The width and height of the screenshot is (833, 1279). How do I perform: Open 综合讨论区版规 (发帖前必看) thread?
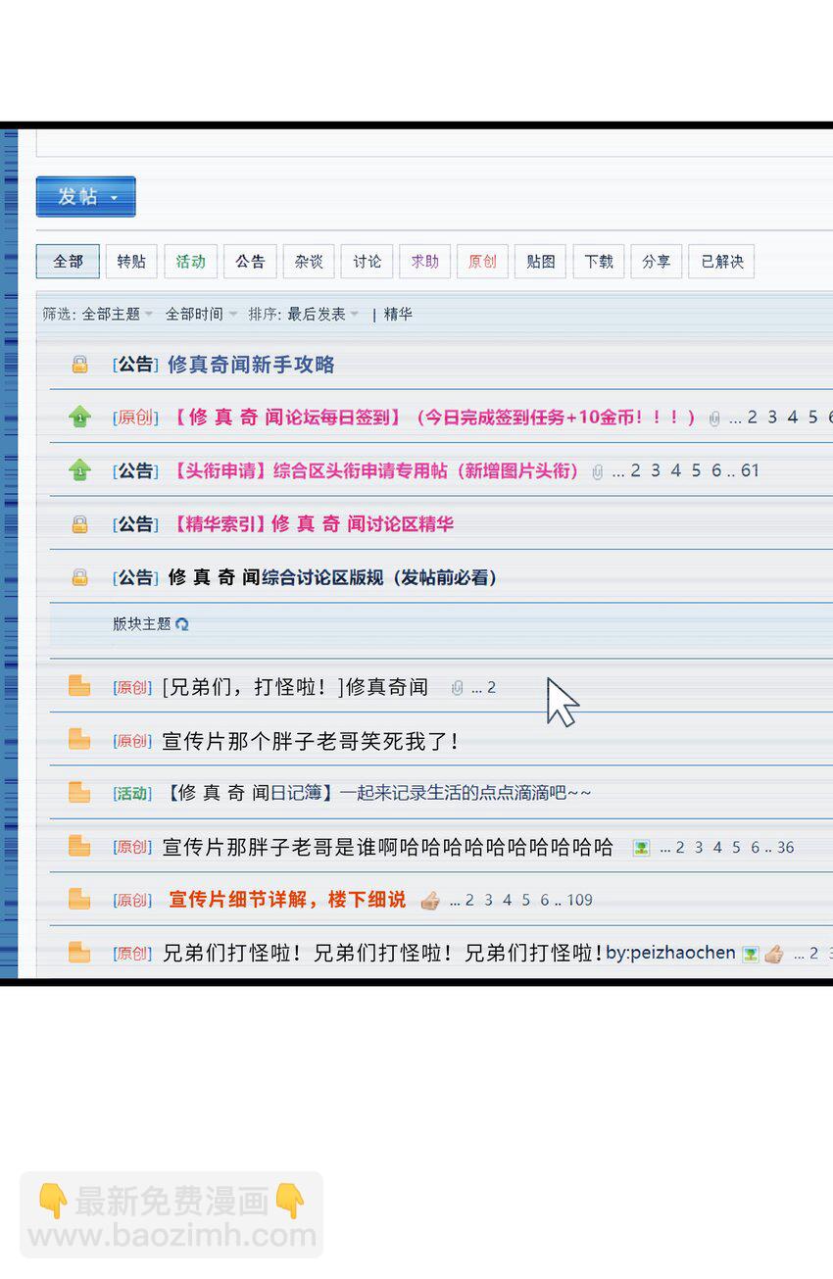tap(333, 577)
